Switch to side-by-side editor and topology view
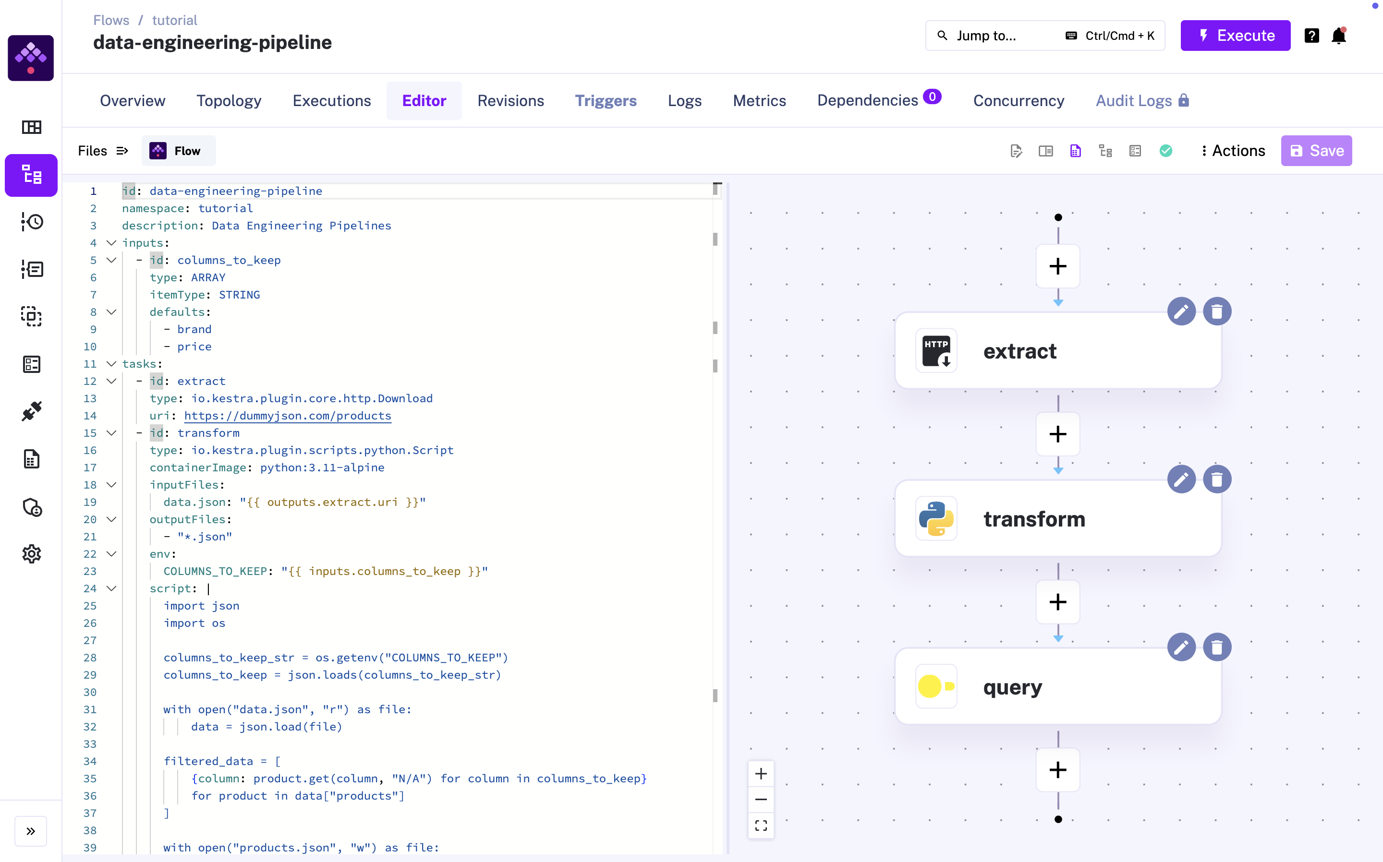Viewport: 1383px width, 862px height. (x=1045, y=151)
